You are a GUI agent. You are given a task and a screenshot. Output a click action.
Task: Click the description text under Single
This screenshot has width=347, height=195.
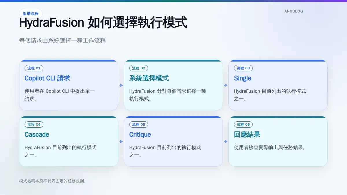coord(270,95)
